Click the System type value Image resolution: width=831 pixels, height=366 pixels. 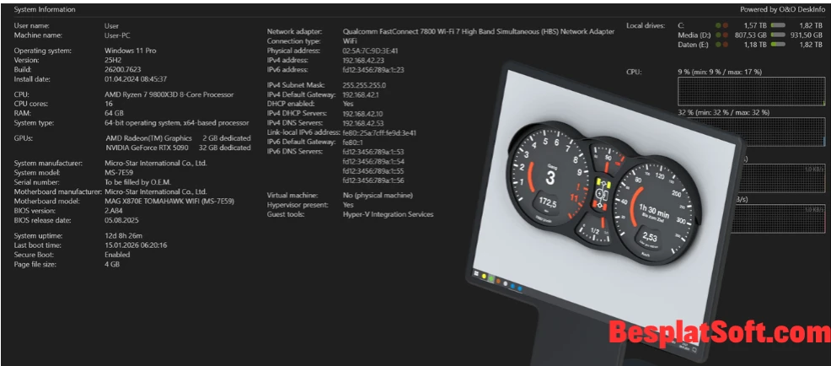[176, 122]
